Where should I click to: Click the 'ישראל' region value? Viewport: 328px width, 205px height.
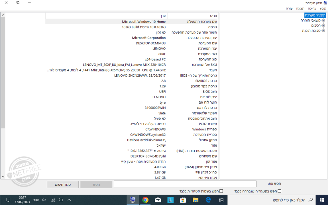click(x=161, y=146)
